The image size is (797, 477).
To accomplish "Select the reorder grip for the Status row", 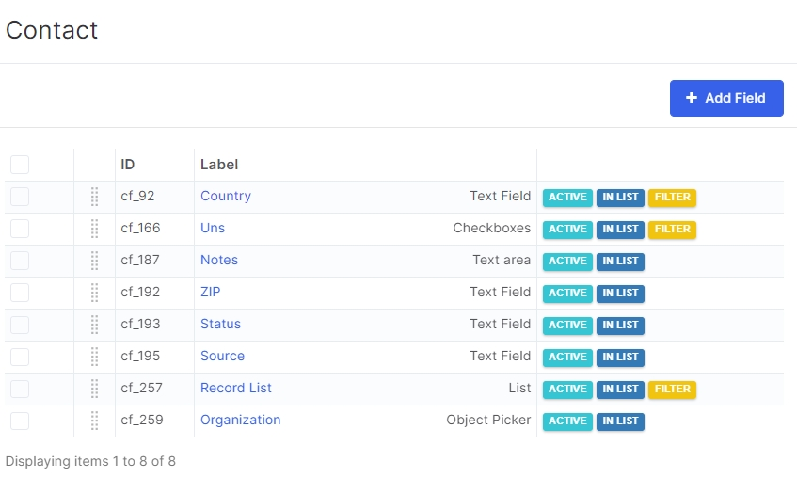I will pyautogui.click(x=94, y=325).
